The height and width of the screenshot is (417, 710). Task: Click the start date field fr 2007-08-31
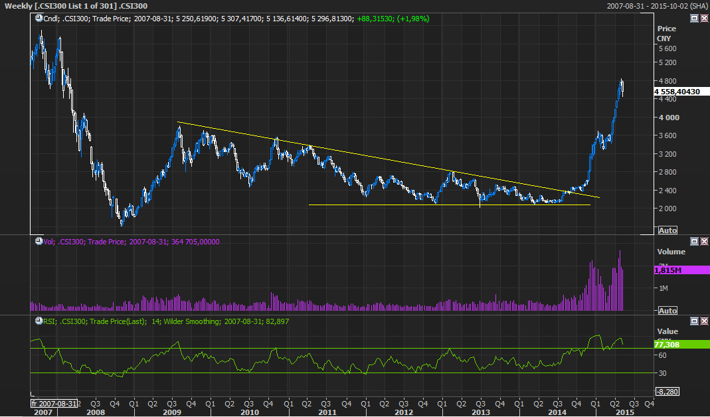click(x=53, y=404)
